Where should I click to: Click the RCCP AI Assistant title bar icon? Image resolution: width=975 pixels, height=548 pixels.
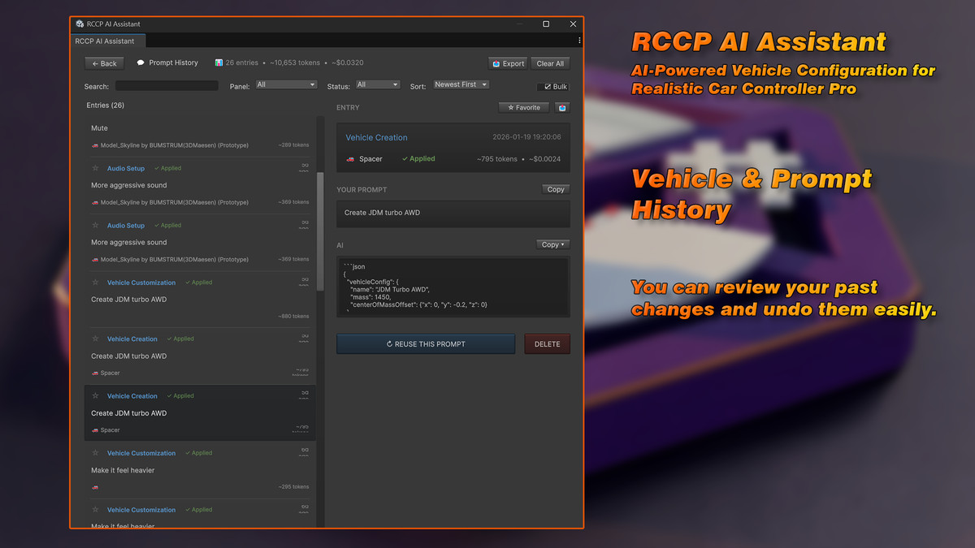79,24
